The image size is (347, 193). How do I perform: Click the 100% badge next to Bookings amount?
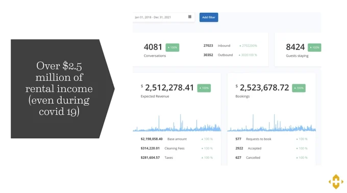(x=299, y=88)
